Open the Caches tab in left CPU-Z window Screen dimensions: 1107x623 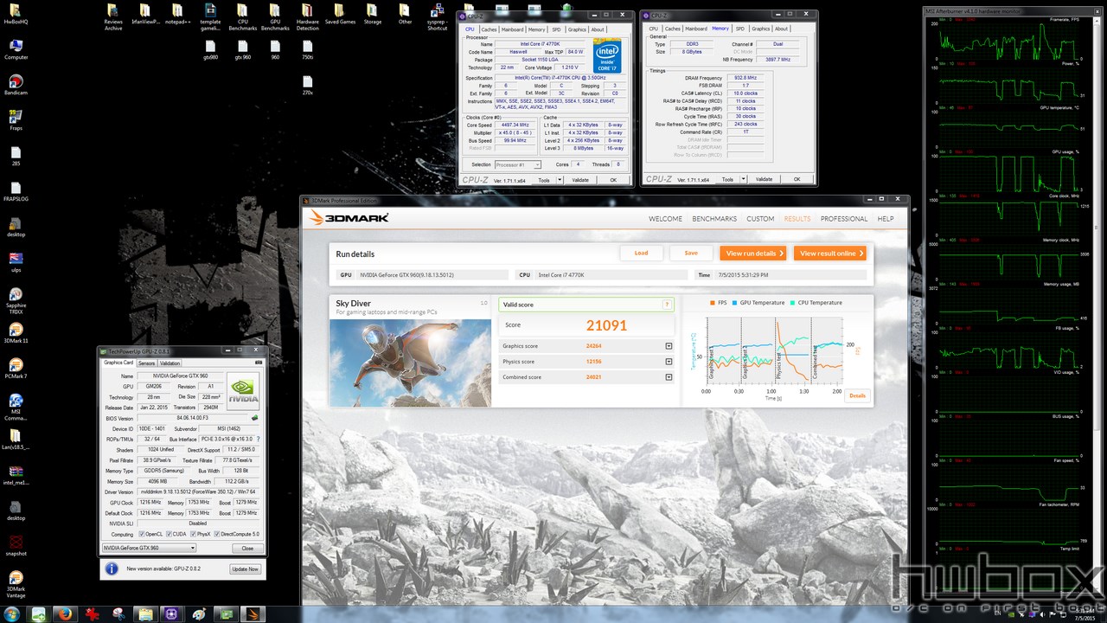(489, 29)
